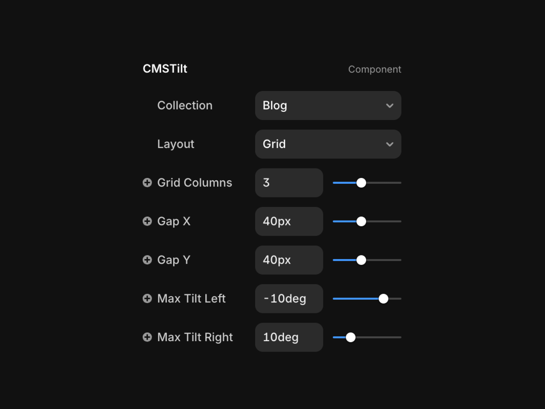This screenshot has height=409, width=545.
Task: Open the Layout dropdown showing Grid
Action: (x=328, y=144)
